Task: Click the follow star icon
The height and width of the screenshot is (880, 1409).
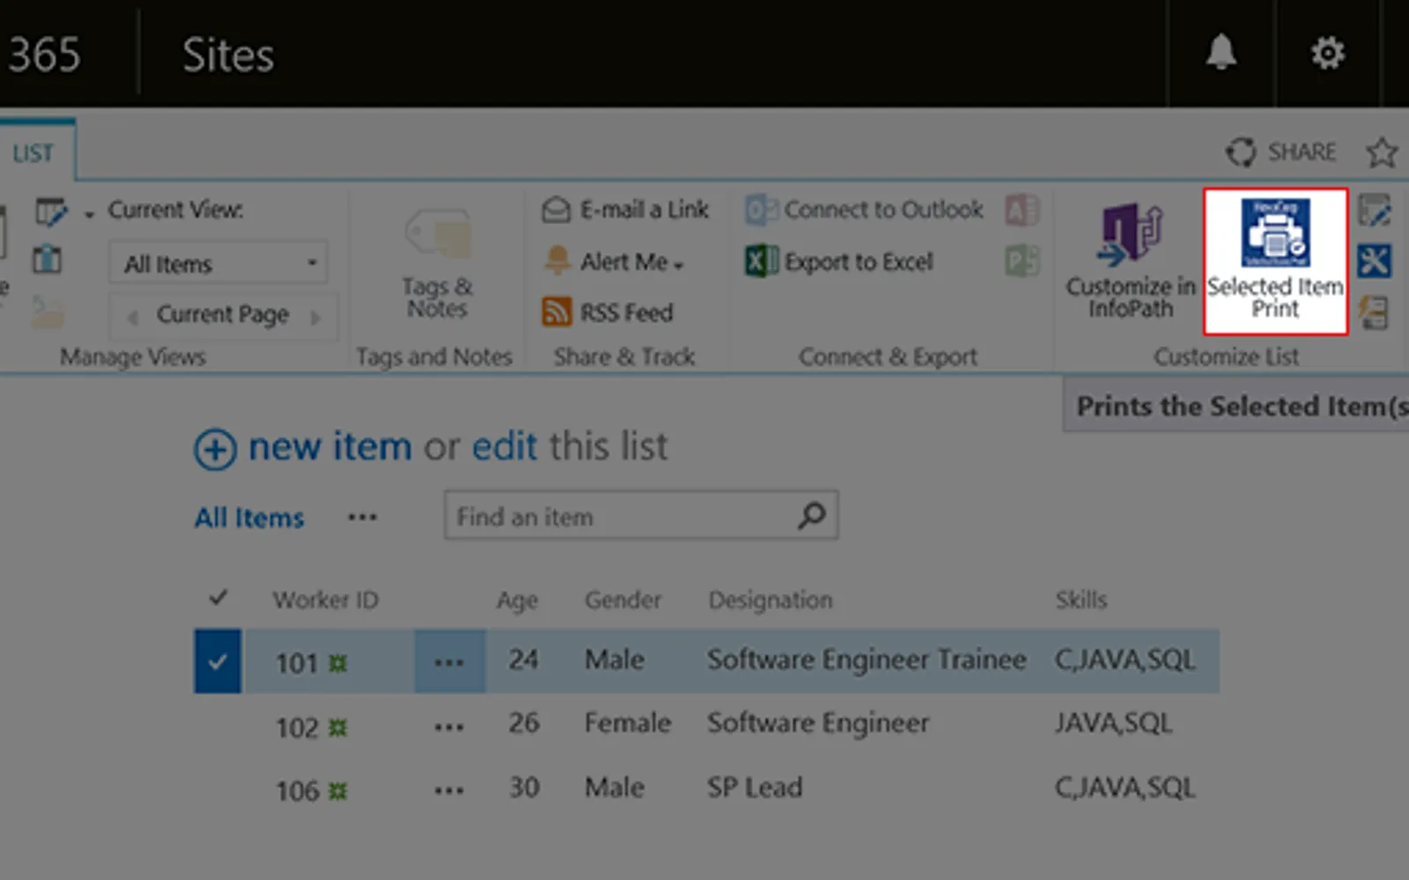Action: (x=1382, y=152)
